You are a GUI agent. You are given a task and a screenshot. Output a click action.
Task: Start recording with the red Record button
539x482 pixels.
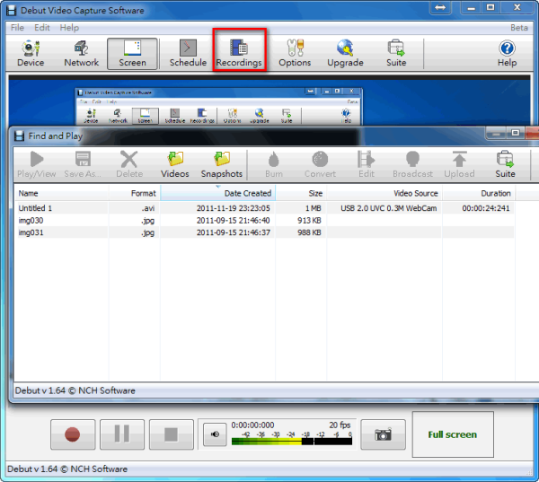pos(73,434)
